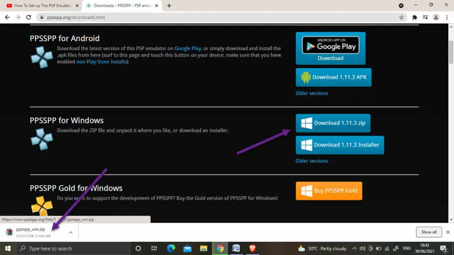Screen dimensions: 454x255
Task: Switch to the How To Set up The PSP Emulator tab
Action: (43, 5)
